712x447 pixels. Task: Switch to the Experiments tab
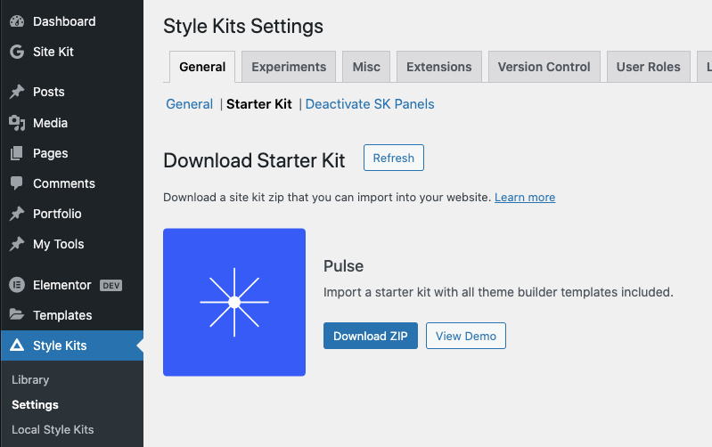pos(289,67)
